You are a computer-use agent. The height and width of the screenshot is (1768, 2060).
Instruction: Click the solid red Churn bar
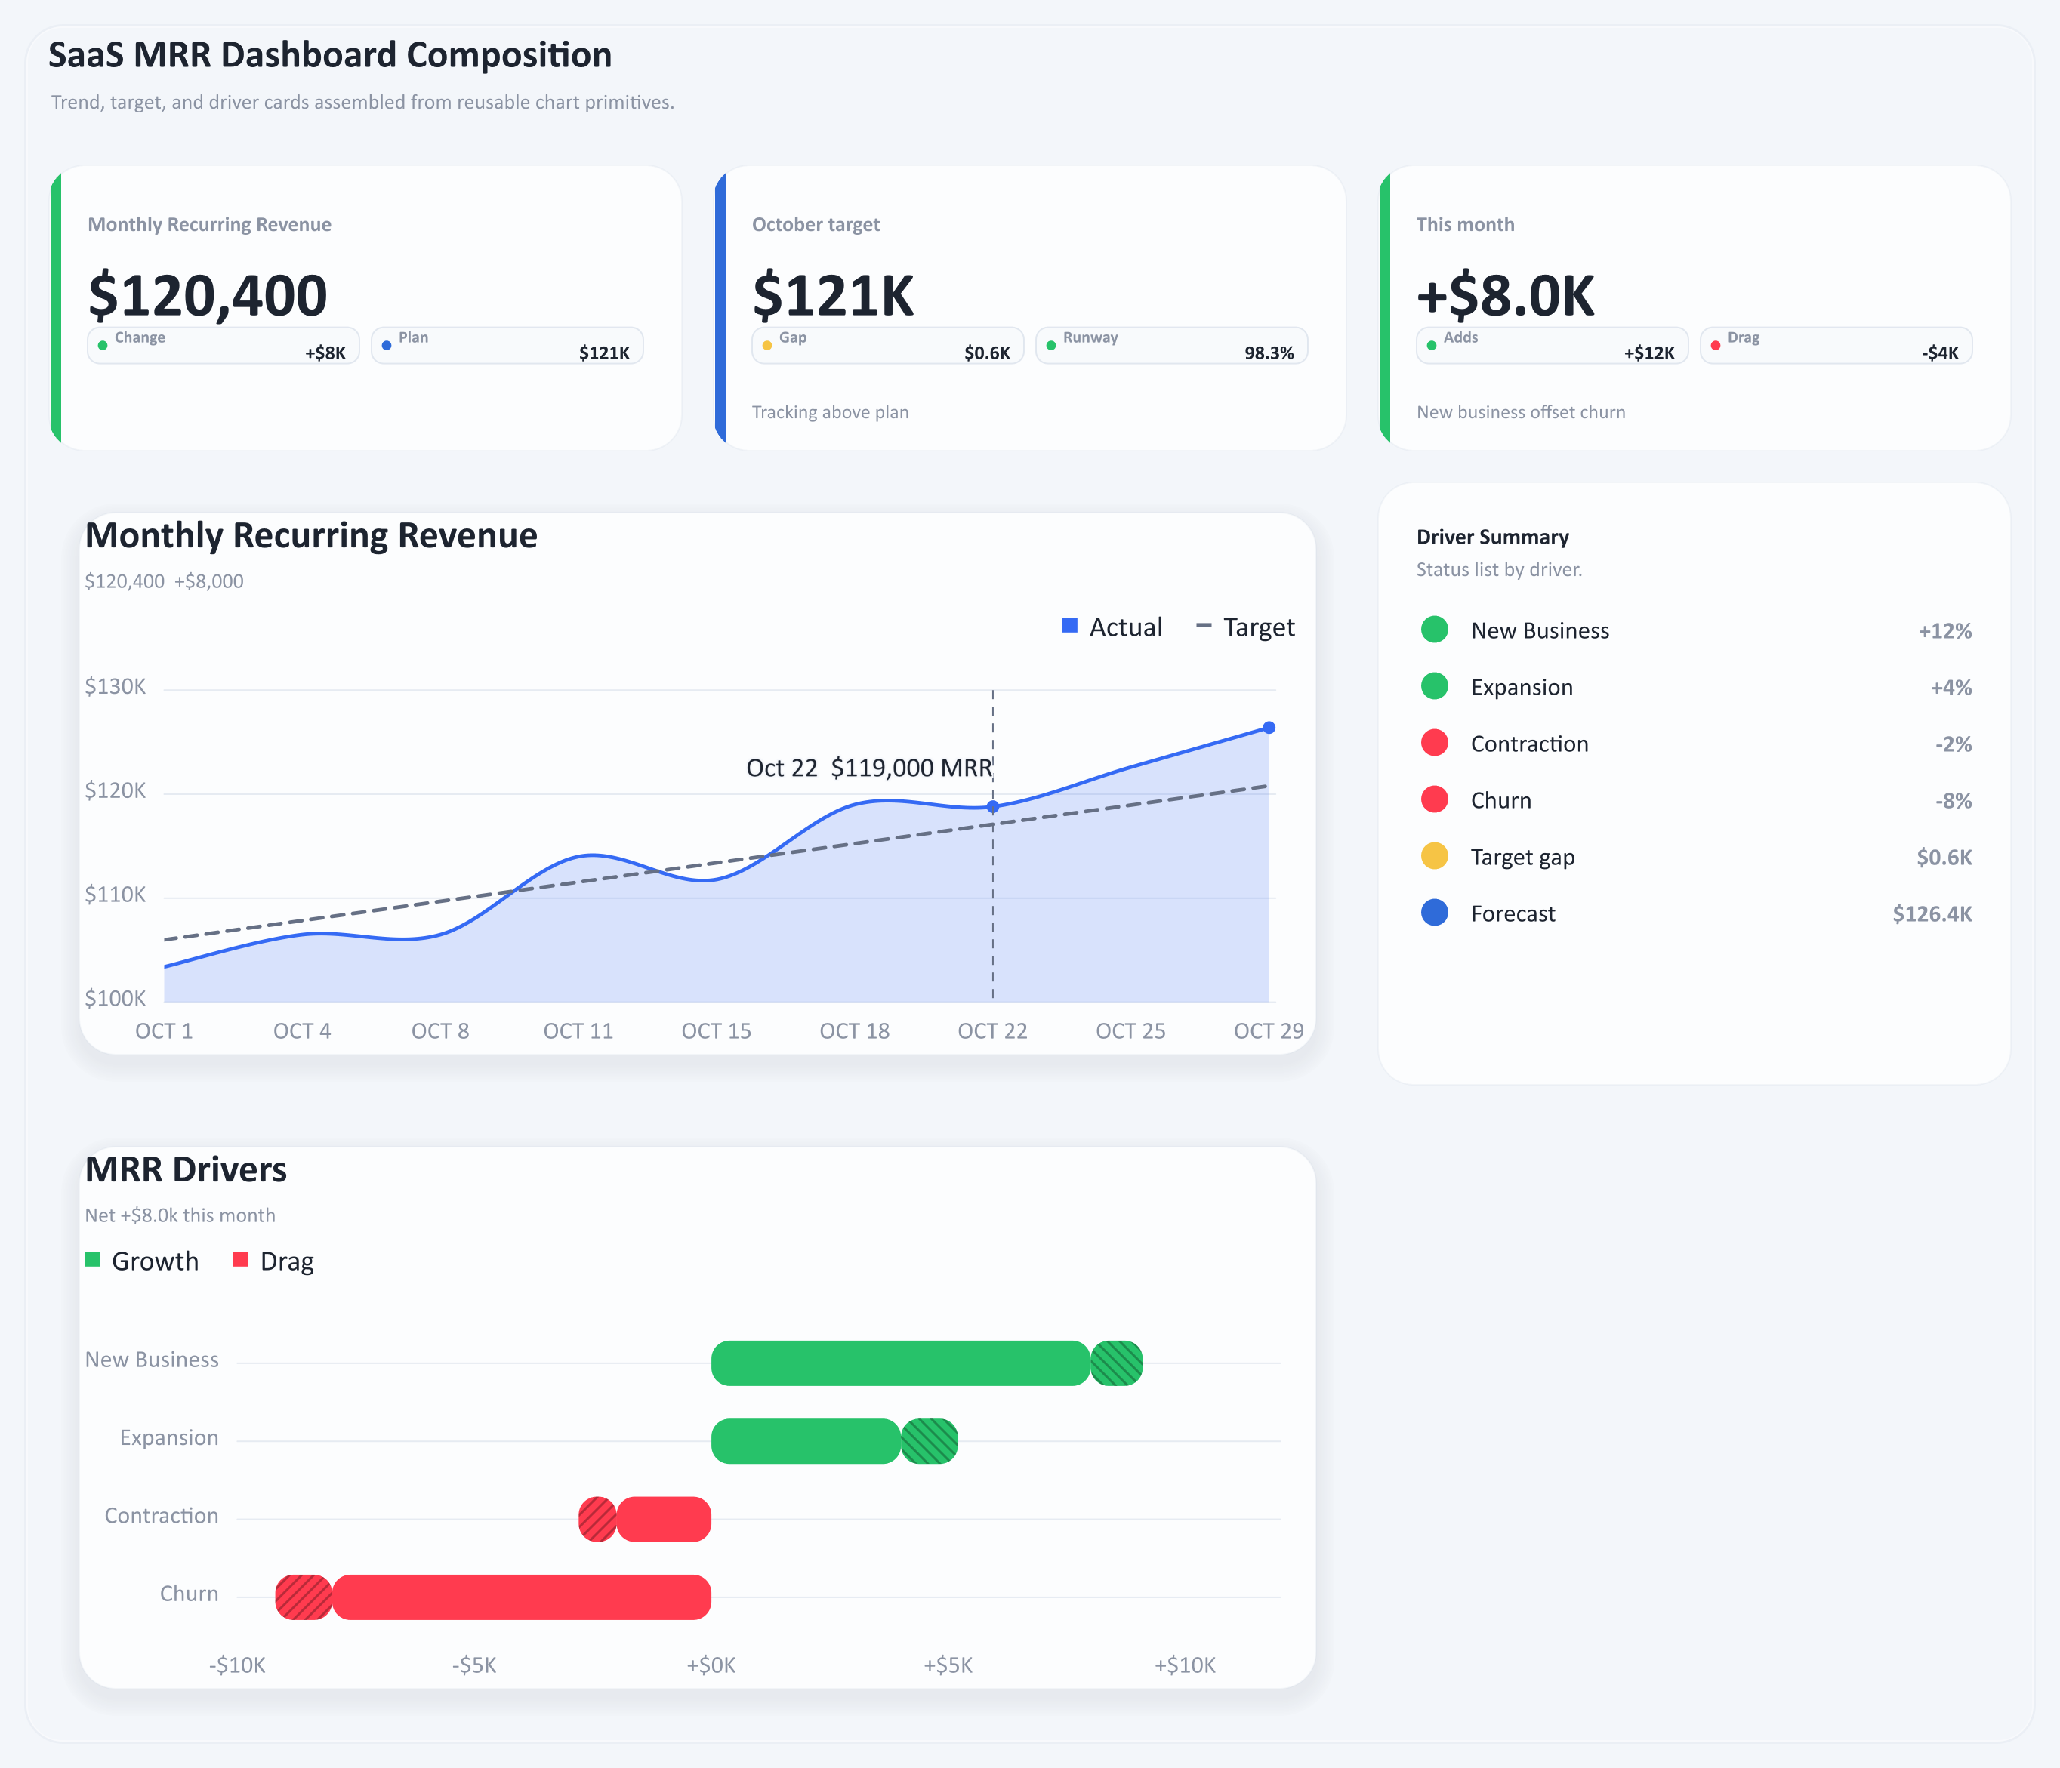(522, 1597)
